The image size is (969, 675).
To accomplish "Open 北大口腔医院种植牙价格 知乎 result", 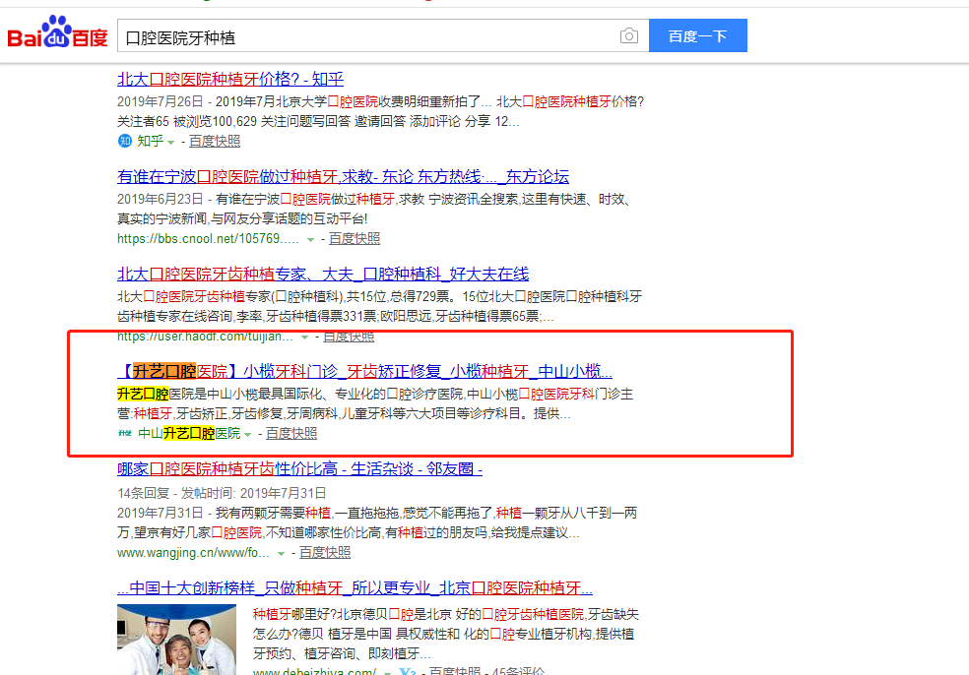I will pos(229,79).
